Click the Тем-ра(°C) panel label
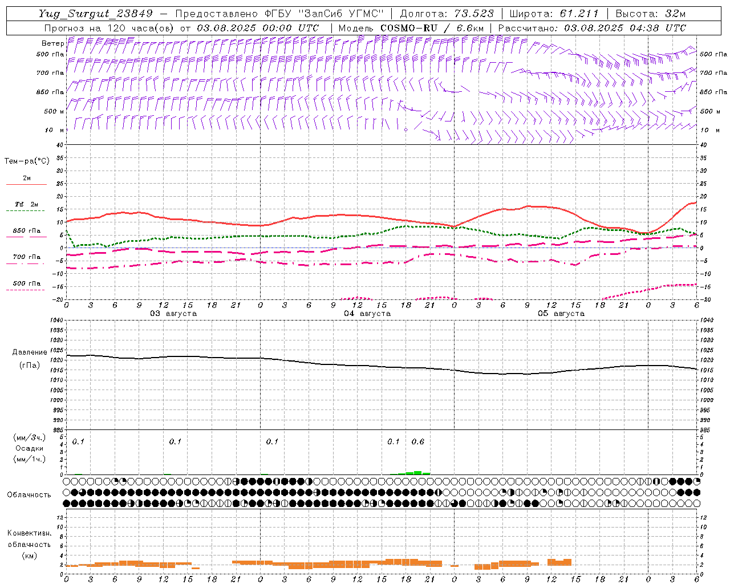 click(27, 161)
